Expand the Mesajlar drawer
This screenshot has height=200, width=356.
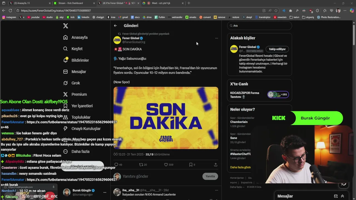click(342, 196)
